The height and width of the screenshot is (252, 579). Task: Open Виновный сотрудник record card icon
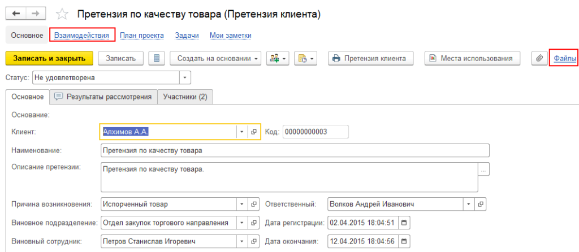pos(254,242)
